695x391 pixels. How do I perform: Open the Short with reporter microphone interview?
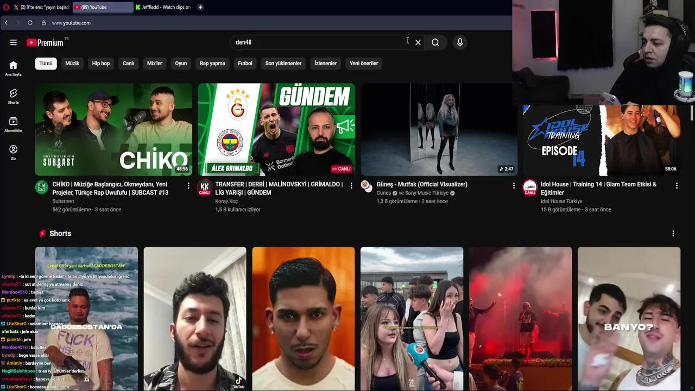tap(412, 319)
